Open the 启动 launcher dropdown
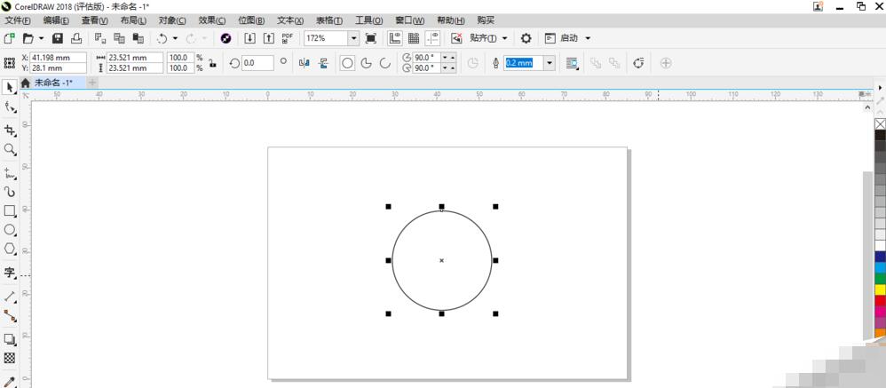Screen dimensions: 886x388 coord(588,38)
